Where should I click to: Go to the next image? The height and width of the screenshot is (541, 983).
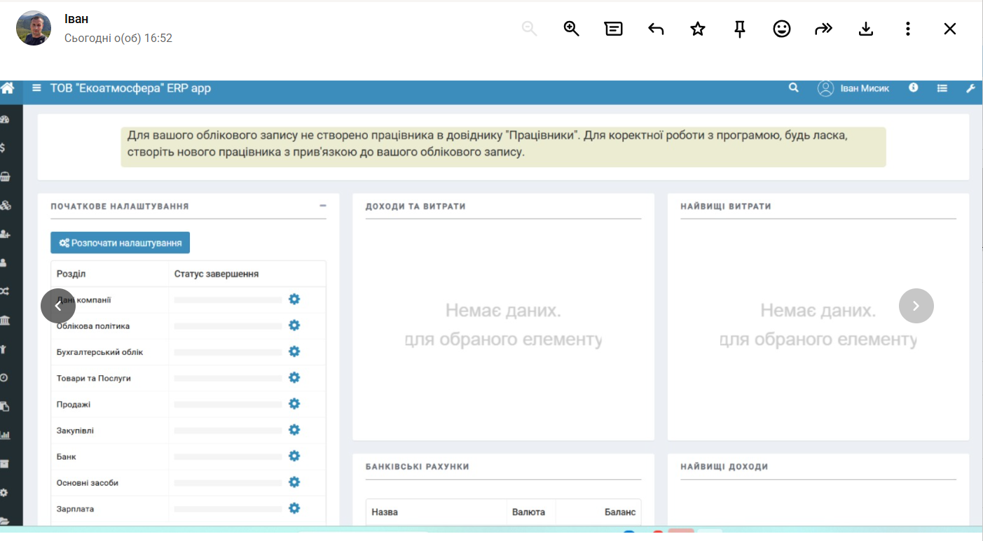916,306
